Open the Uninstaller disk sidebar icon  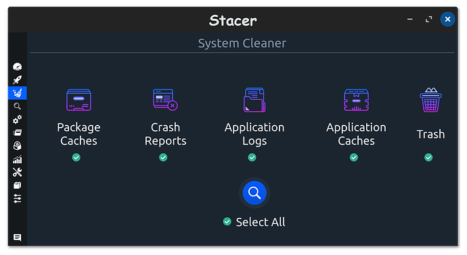click(x=18, y=146)
